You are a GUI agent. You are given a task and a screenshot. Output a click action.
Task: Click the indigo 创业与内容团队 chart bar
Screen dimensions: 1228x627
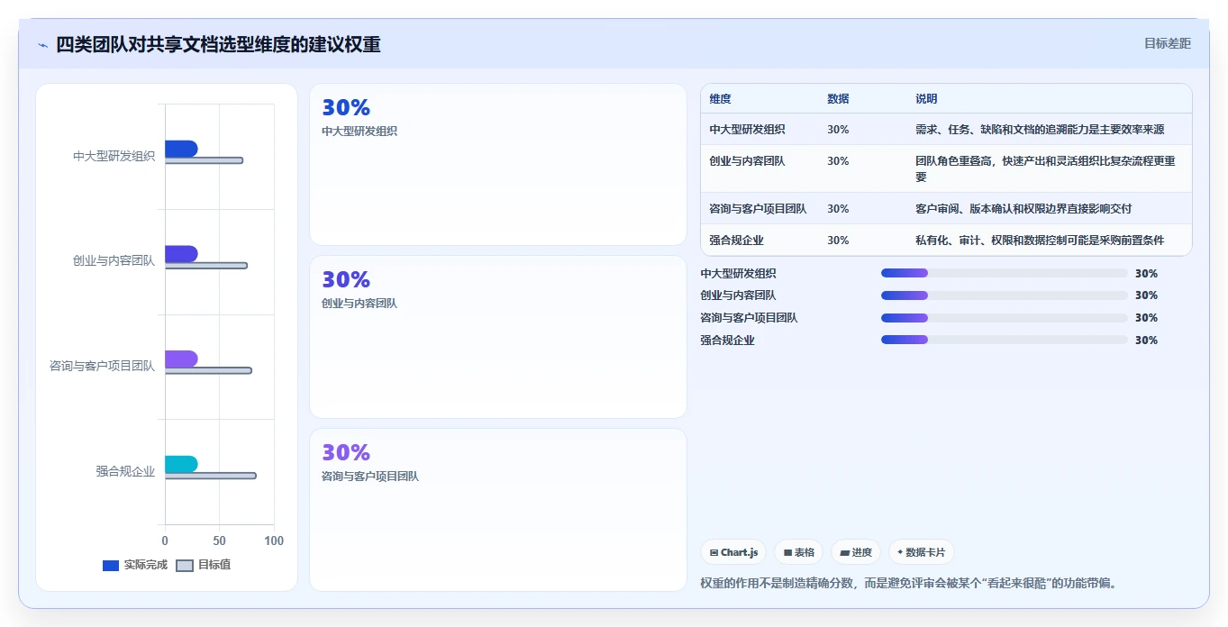point(181,254)
